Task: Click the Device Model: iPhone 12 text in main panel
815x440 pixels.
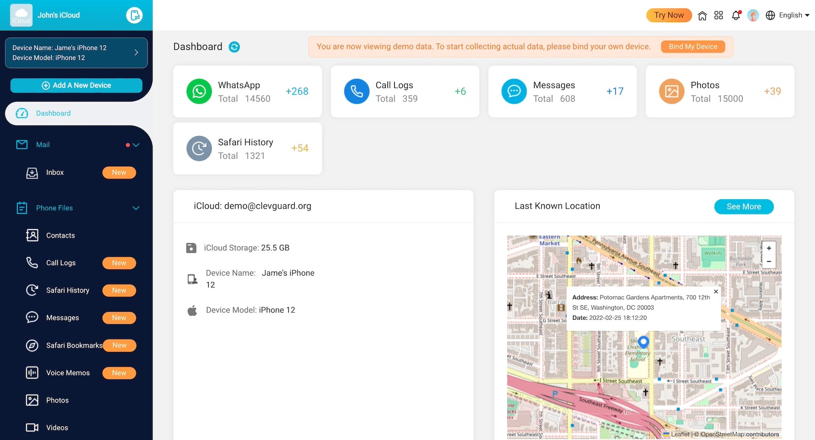Action: tap(250, 310)
